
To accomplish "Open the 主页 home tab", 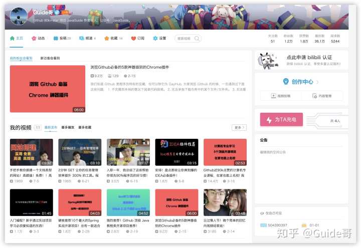I will [17, 38].
